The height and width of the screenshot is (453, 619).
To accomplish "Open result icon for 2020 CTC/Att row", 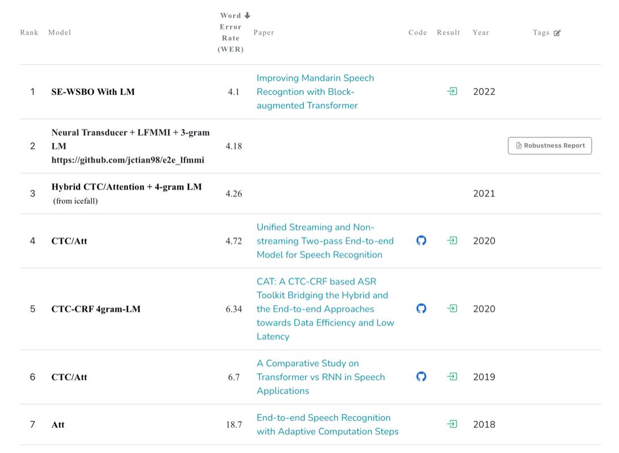I will [x=452, y=241].
